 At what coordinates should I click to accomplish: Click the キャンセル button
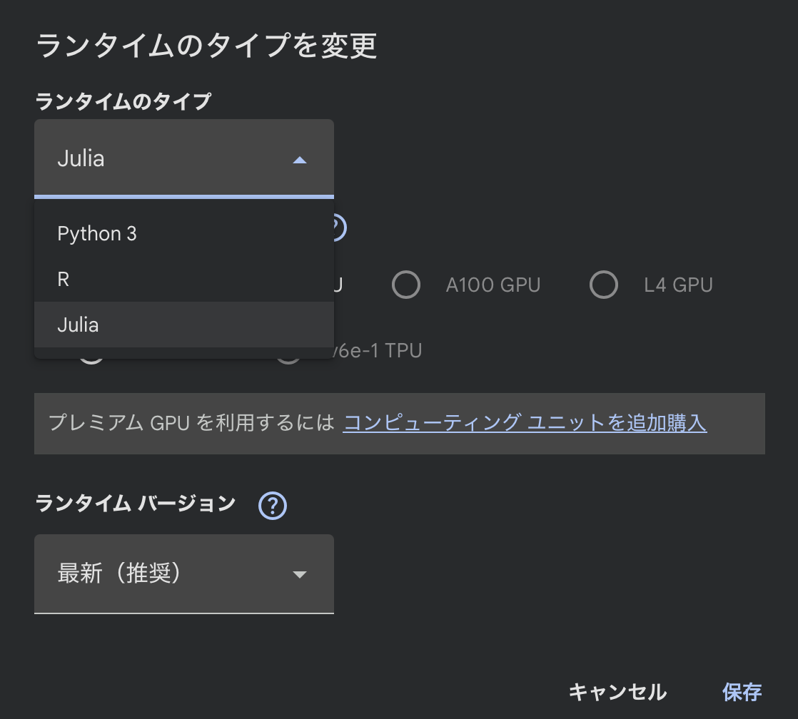coord(617,692)
